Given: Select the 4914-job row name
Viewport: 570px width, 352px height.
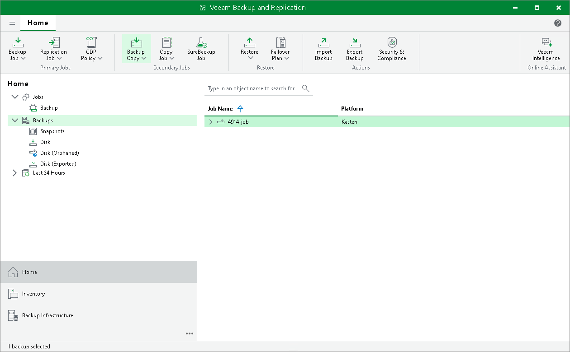Looking at the screenshot, I should (238, 122).
